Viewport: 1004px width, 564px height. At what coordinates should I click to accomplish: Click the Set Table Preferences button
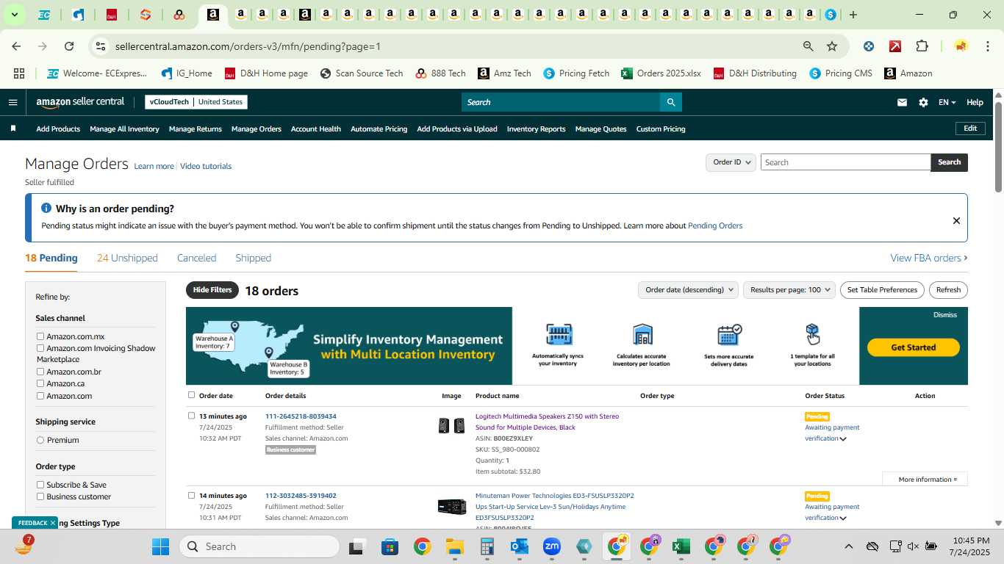(882, 290)
